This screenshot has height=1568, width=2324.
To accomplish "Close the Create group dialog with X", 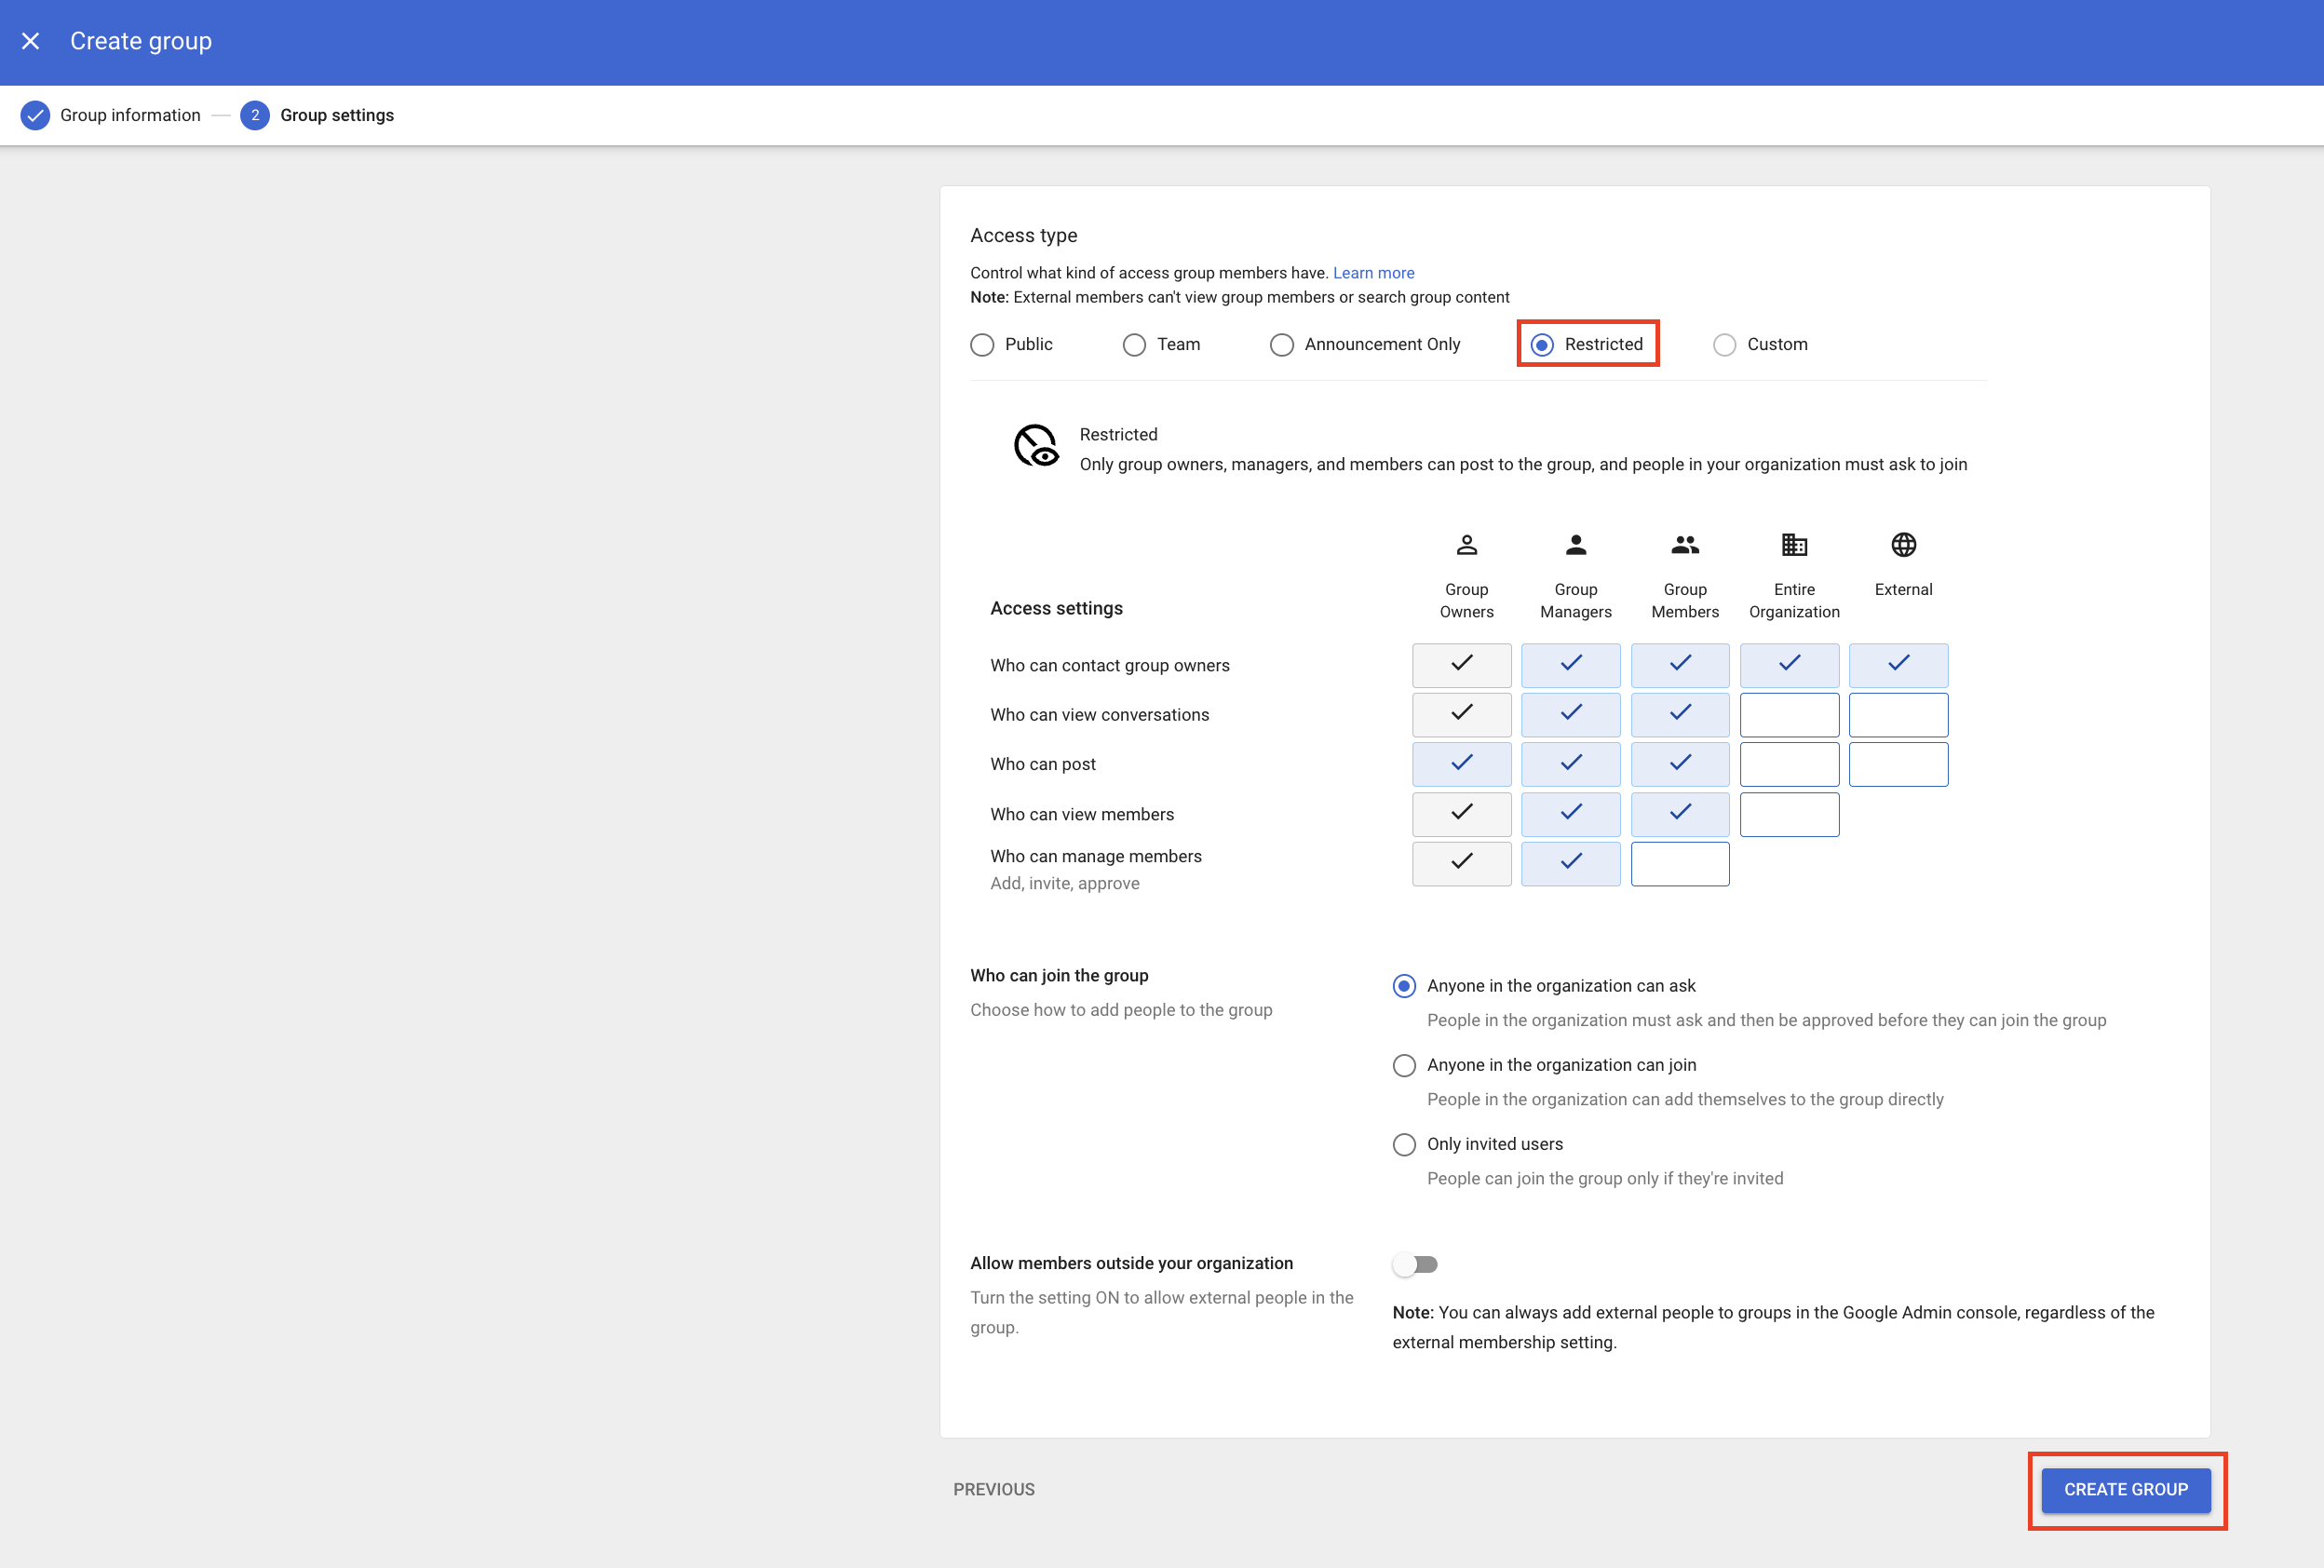I will point(30,41).
